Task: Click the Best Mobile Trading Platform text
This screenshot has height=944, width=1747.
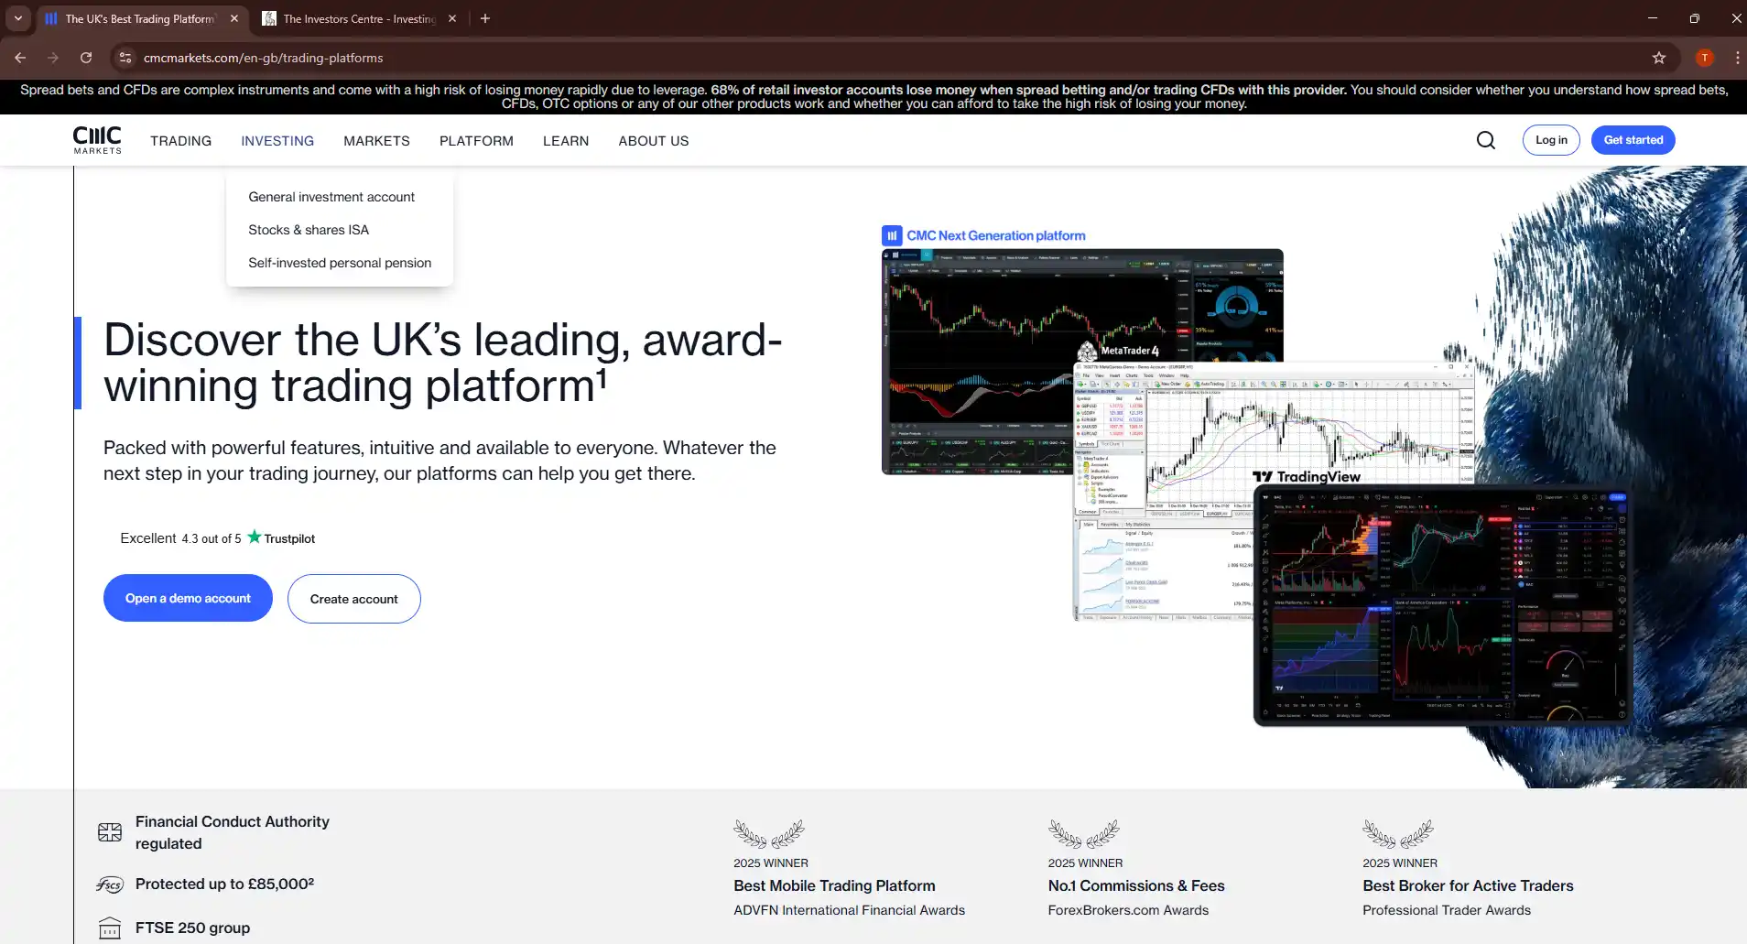Action: [x=834, y=885]
